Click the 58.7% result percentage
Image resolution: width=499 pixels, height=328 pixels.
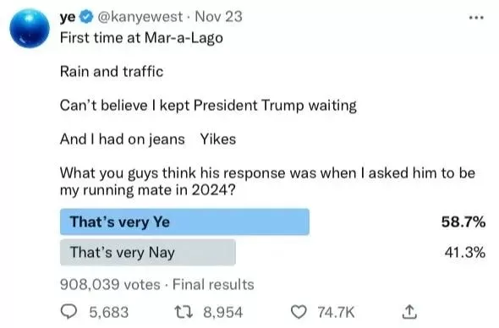463,221
